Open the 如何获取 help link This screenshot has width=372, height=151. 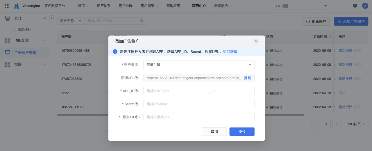230,51
